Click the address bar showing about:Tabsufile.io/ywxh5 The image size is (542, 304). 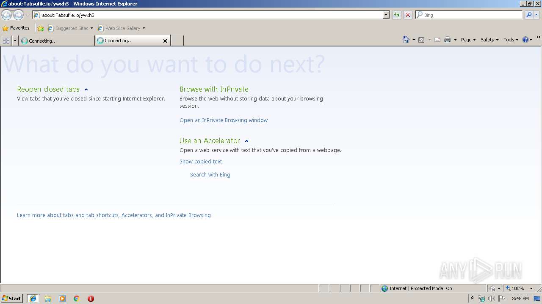pyautogui.click(x=207, y=15)
